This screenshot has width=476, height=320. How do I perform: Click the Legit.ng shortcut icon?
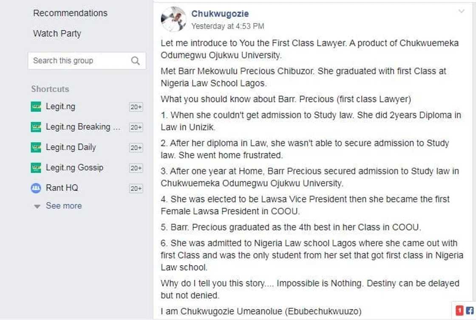click(x=36, y=107)
